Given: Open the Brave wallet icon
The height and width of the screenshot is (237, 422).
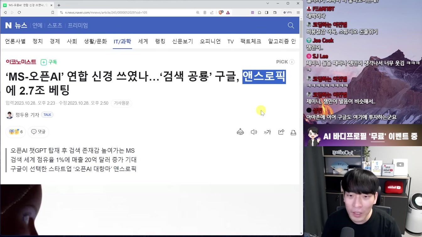Looking at the screenshot, I should coord(275,13).
